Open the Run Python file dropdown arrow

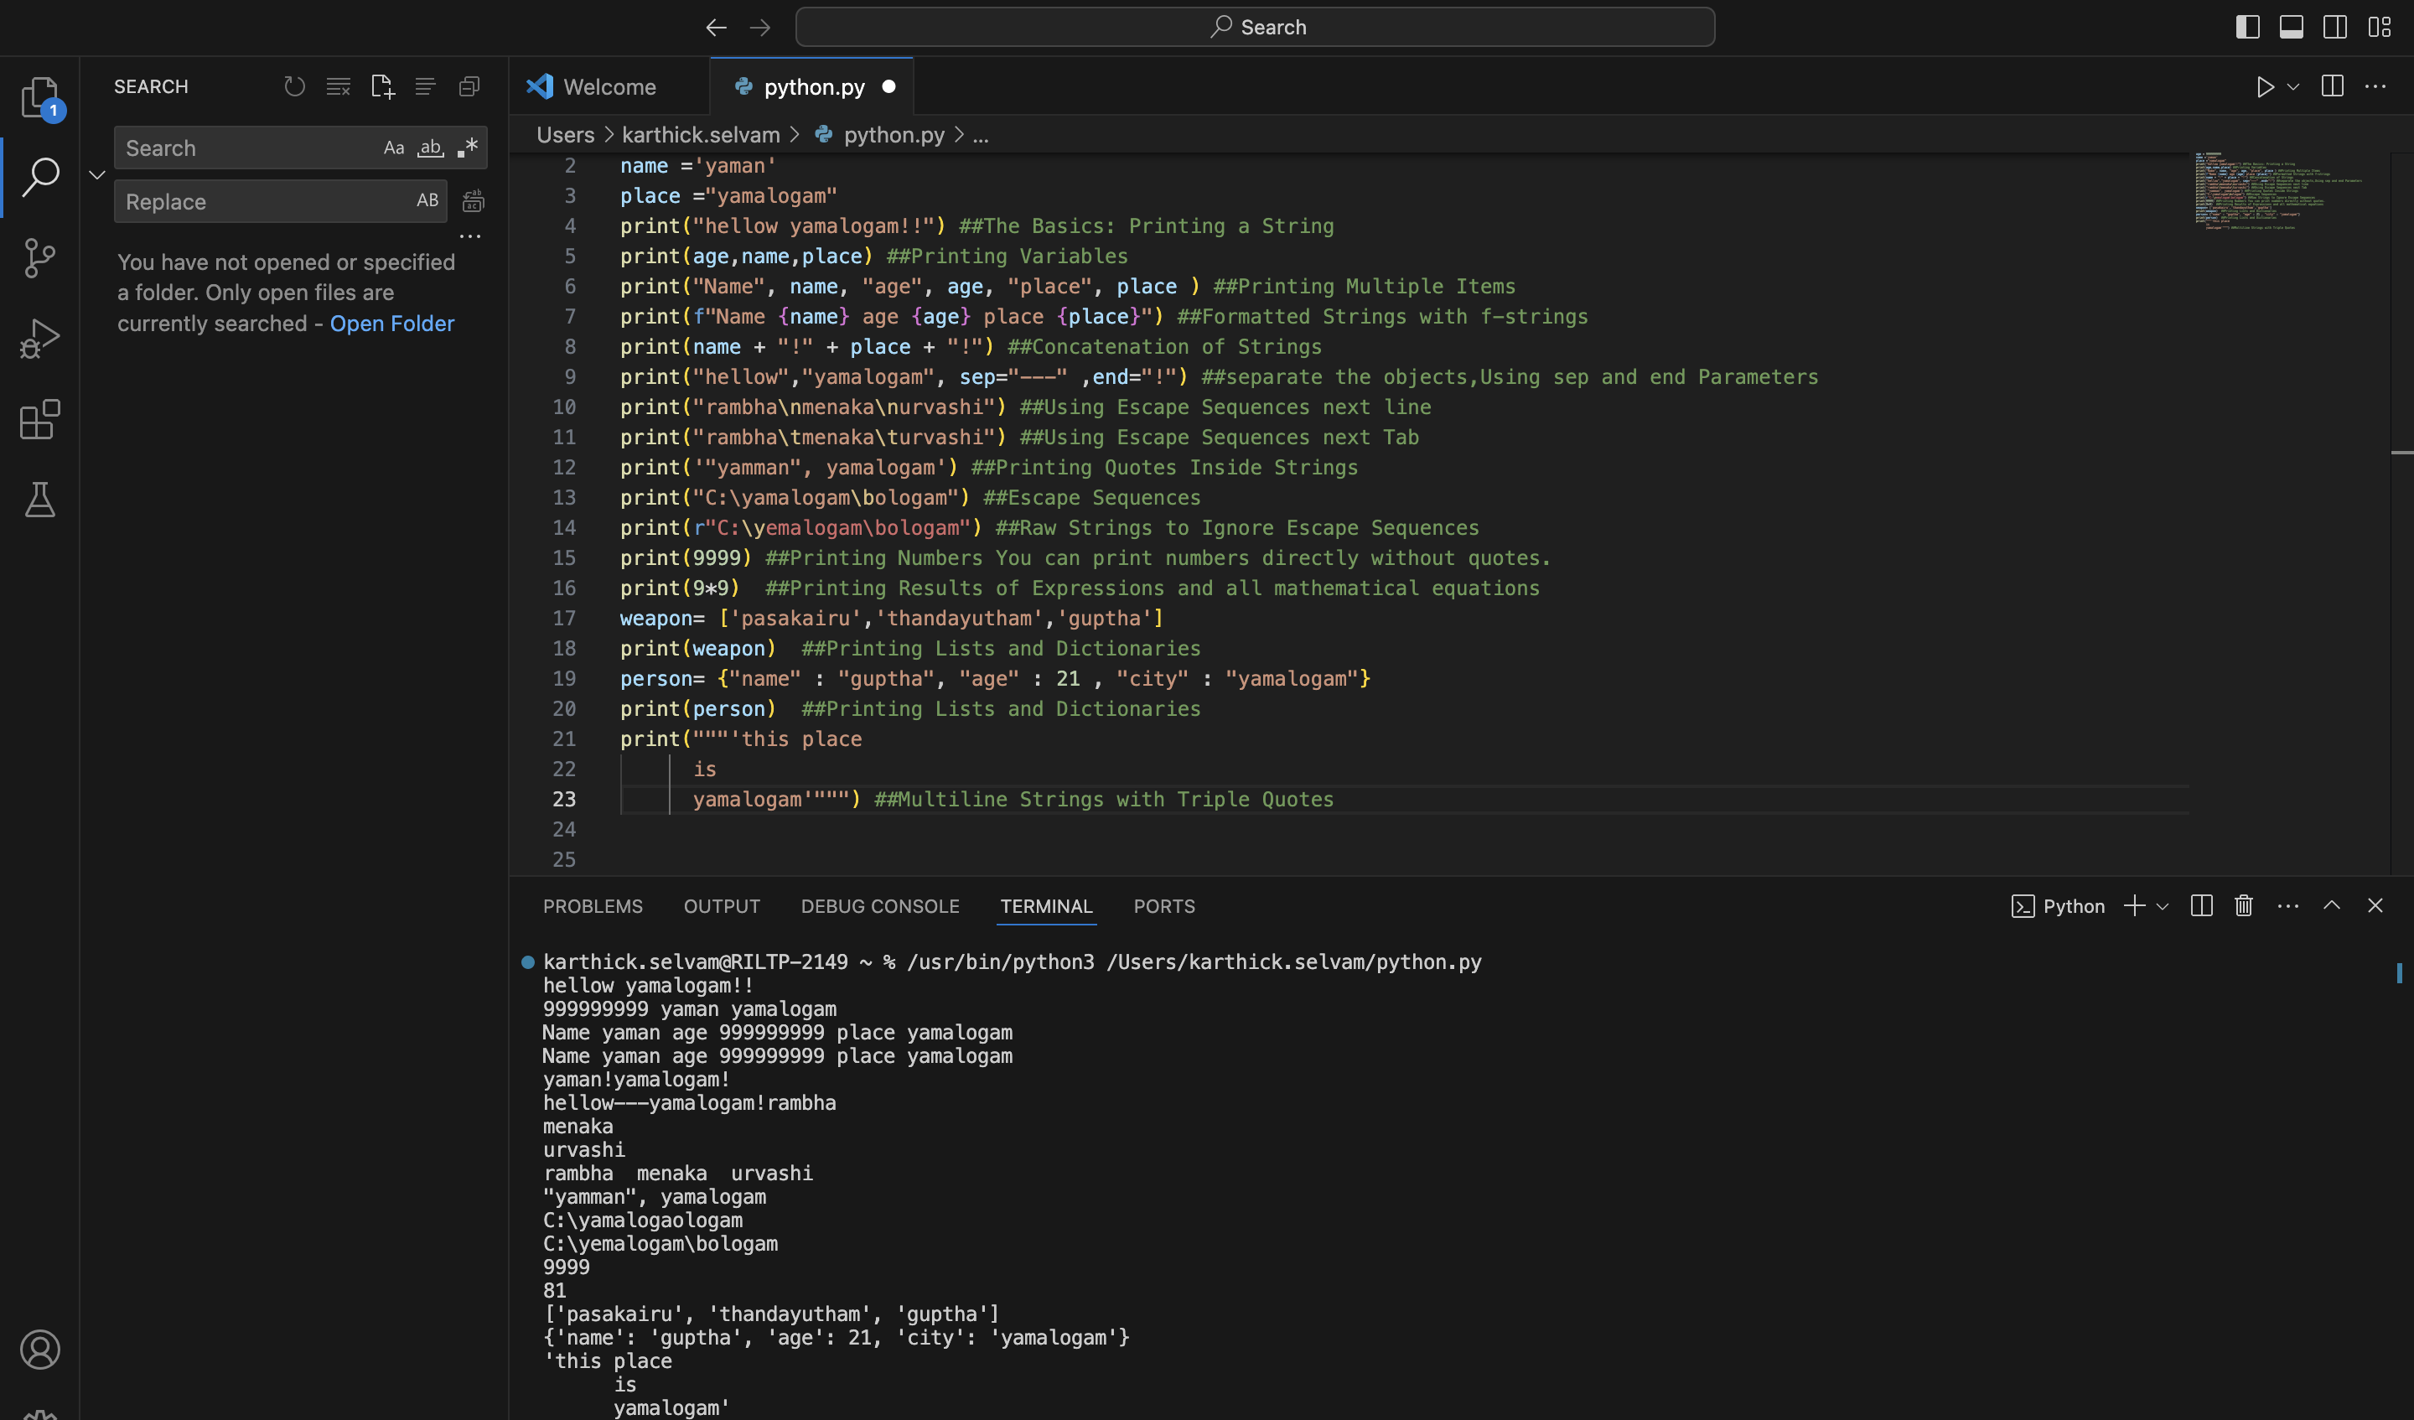(2293, 86)
